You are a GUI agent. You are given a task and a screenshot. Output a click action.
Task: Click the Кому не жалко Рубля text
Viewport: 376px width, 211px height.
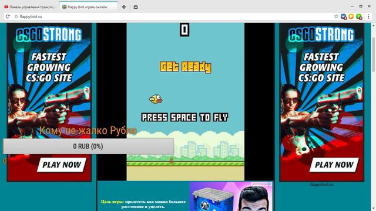pyautogui.click(x=88, y=131)
